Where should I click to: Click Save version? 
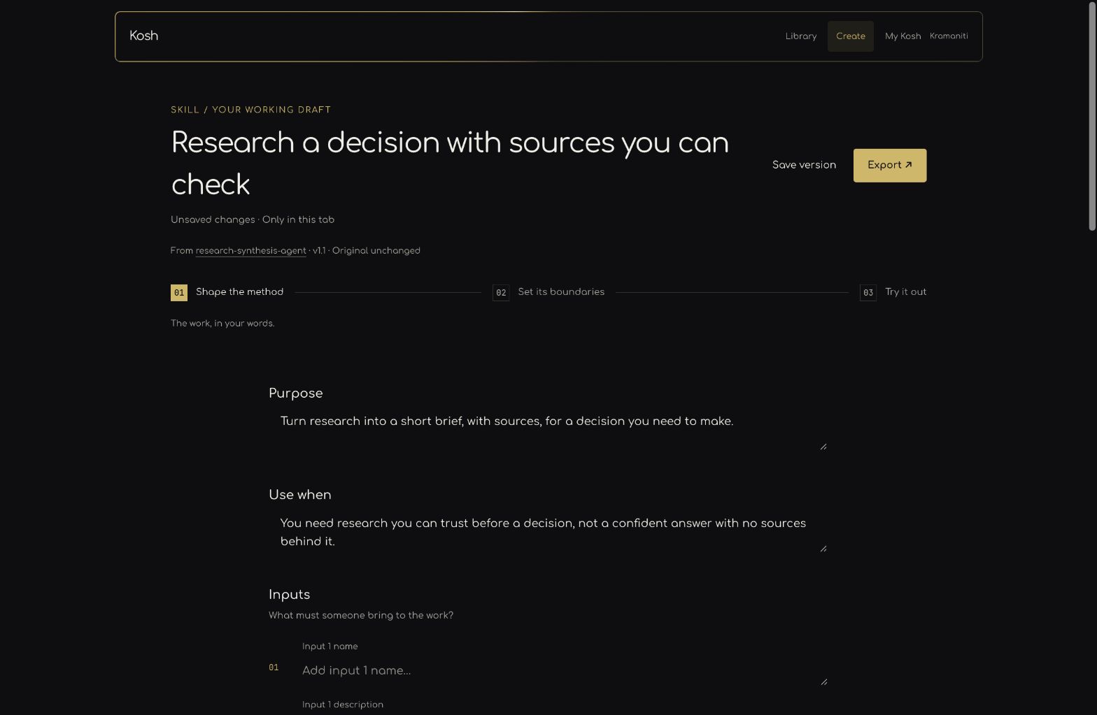[804, 166]
